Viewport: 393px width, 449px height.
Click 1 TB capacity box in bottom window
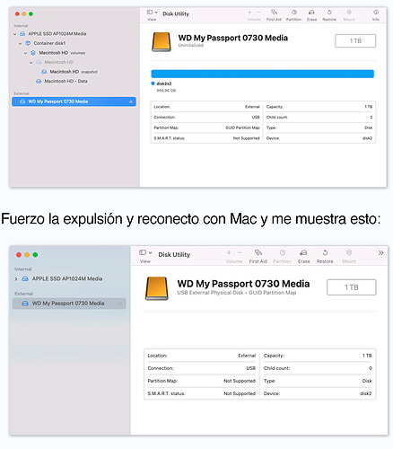(352, 287)
